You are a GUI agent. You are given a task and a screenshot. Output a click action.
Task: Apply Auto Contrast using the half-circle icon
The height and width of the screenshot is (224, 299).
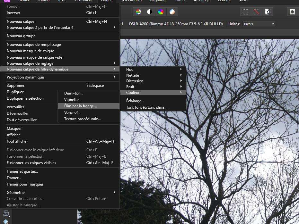pos(150,12)
